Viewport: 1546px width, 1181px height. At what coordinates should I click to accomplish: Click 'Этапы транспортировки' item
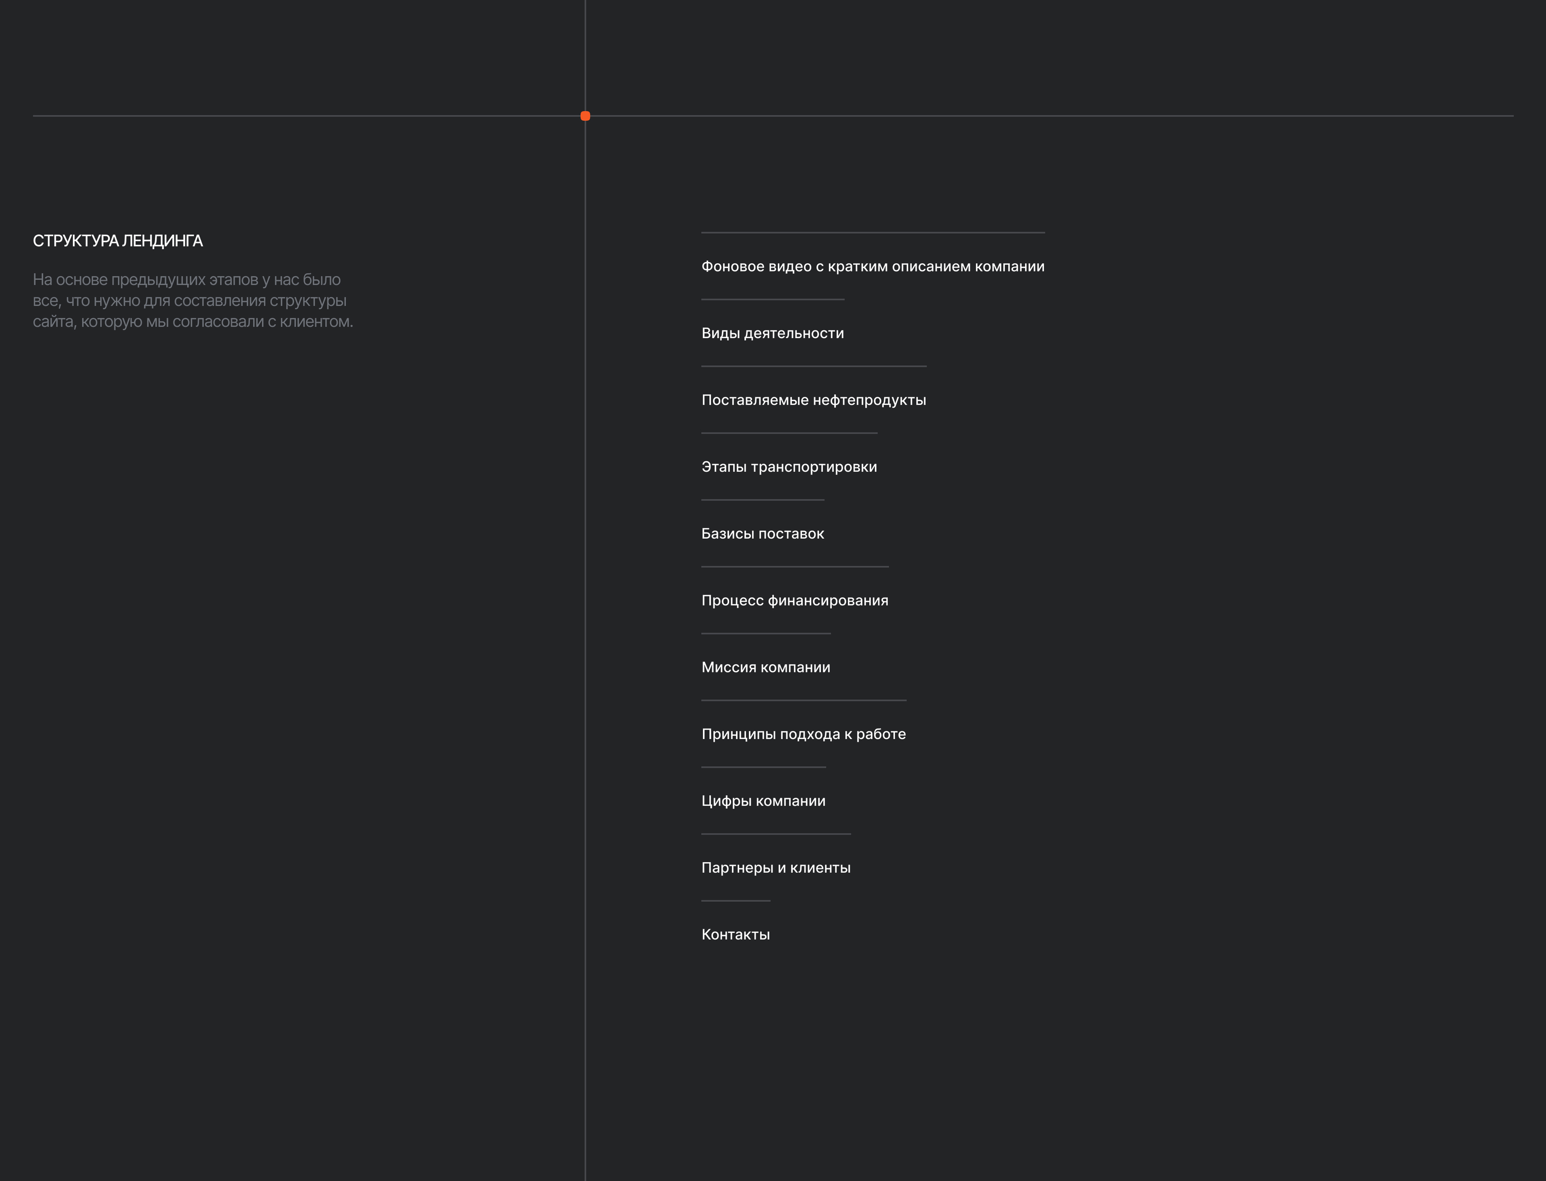(x=789, y=467)
